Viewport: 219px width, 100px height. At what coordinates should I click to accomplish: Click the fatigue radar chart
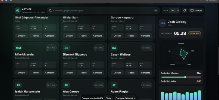[x=181, y=54]
